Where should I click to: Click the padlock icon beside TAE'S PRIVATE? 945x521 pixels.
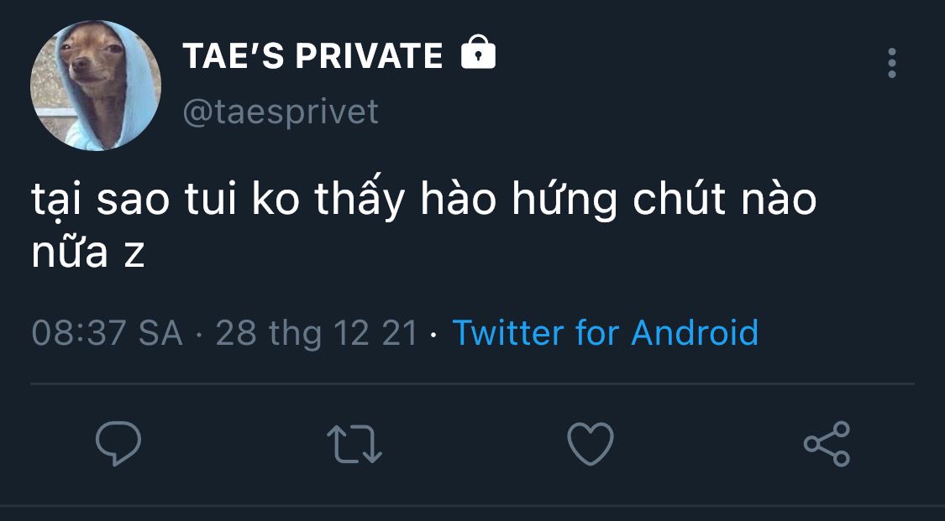[479, 54]
